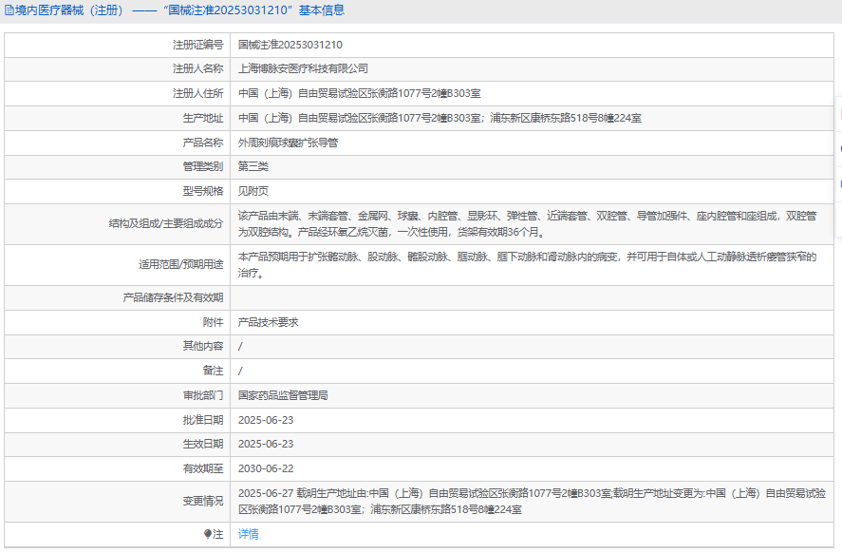Click the 批准日期 value 2025-06-23
Image resolution: width=842 pixels, height=553 pixels.
click(266, 420)
